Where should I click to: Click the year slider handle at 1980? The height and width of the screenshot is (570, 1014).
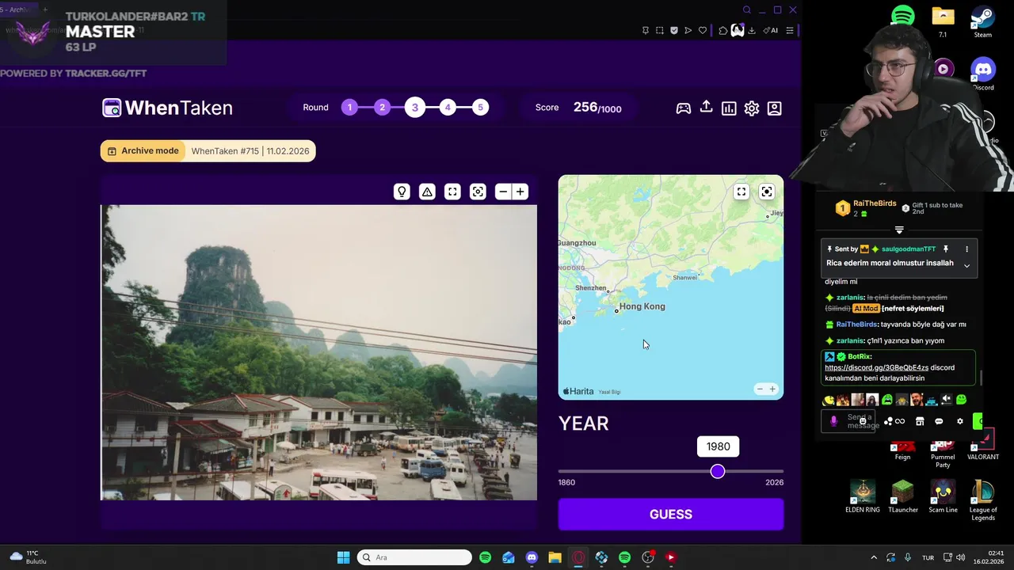pyautogui.click(x=718, y=472)
